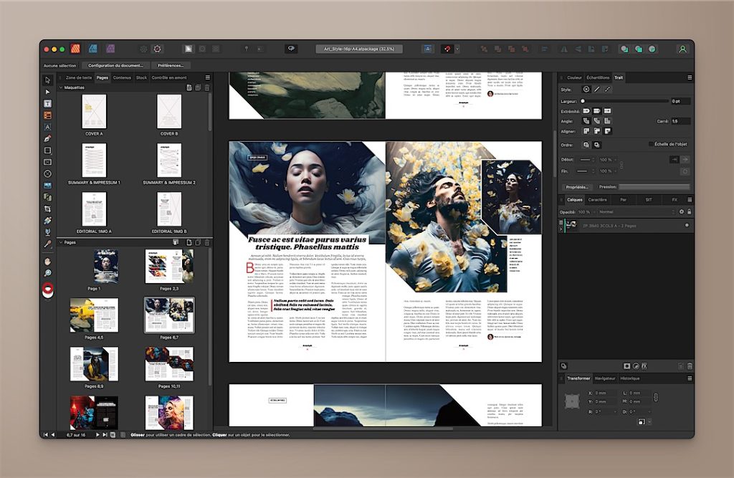Open the Échantillons tab
This screenshot has height=478, width=734.
[x=598, y=77]
